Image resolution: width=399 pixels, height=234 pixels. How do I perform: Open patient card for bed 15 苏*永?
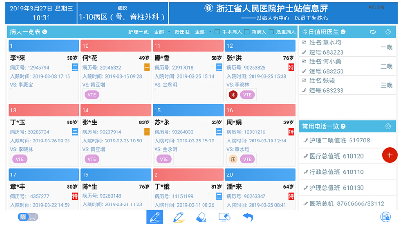pos(188,135)
